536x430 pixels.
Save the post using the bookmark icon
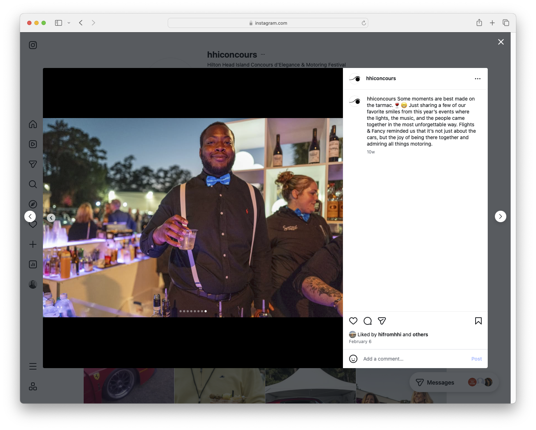click(x=478, y=321)
